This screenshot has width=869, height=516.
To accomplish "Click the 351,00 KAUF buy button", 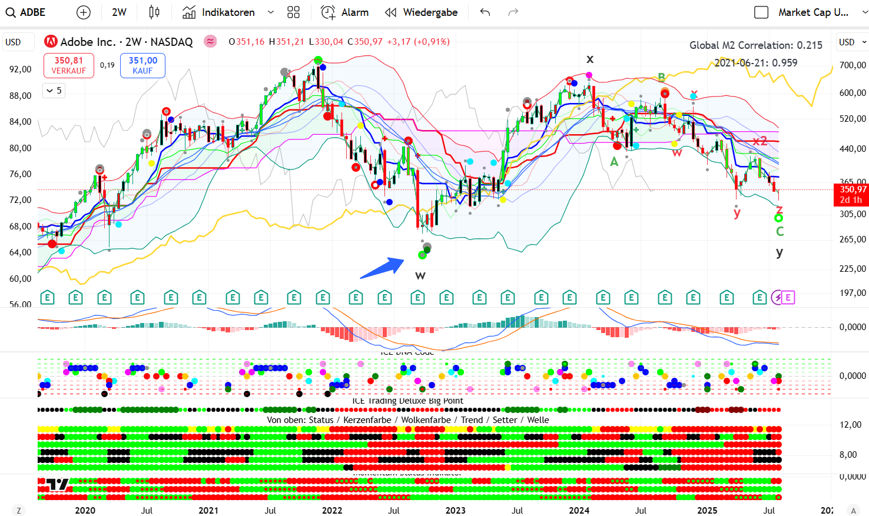I will [142, 65].
